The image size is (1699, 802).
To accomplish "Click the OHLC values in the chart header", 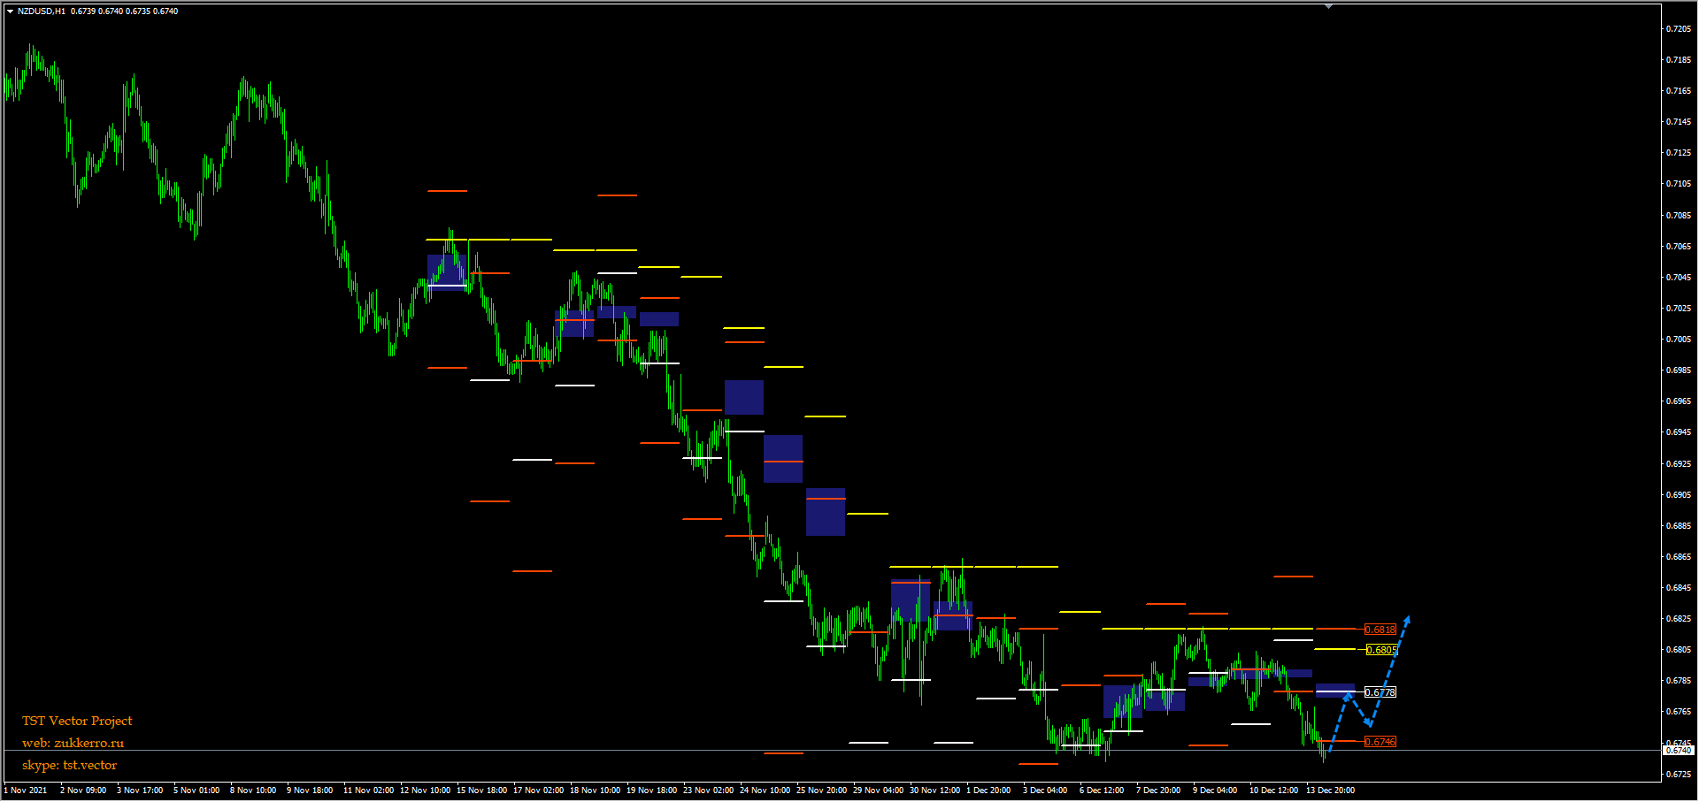I will pos(124,11).
